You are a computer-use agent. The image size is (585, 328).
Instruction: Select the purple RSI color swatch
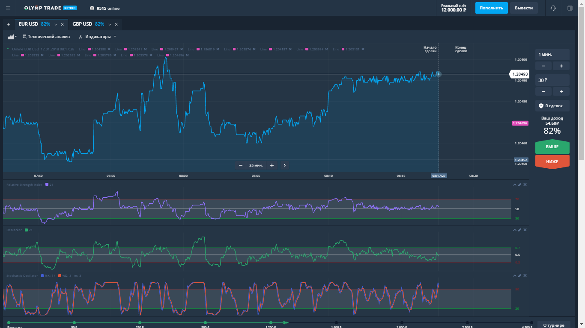[x=47, y=184]
